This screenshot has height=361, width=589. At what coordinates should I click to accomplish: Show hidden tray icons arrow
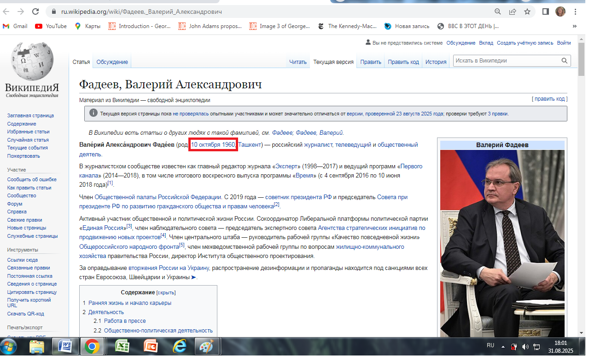click(x=503, y=347)
